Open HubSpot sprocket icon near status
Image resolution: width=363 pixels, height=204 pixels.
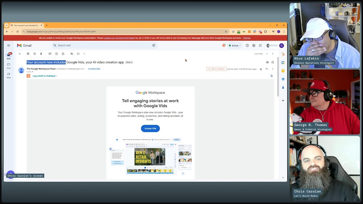click(224, 45)
